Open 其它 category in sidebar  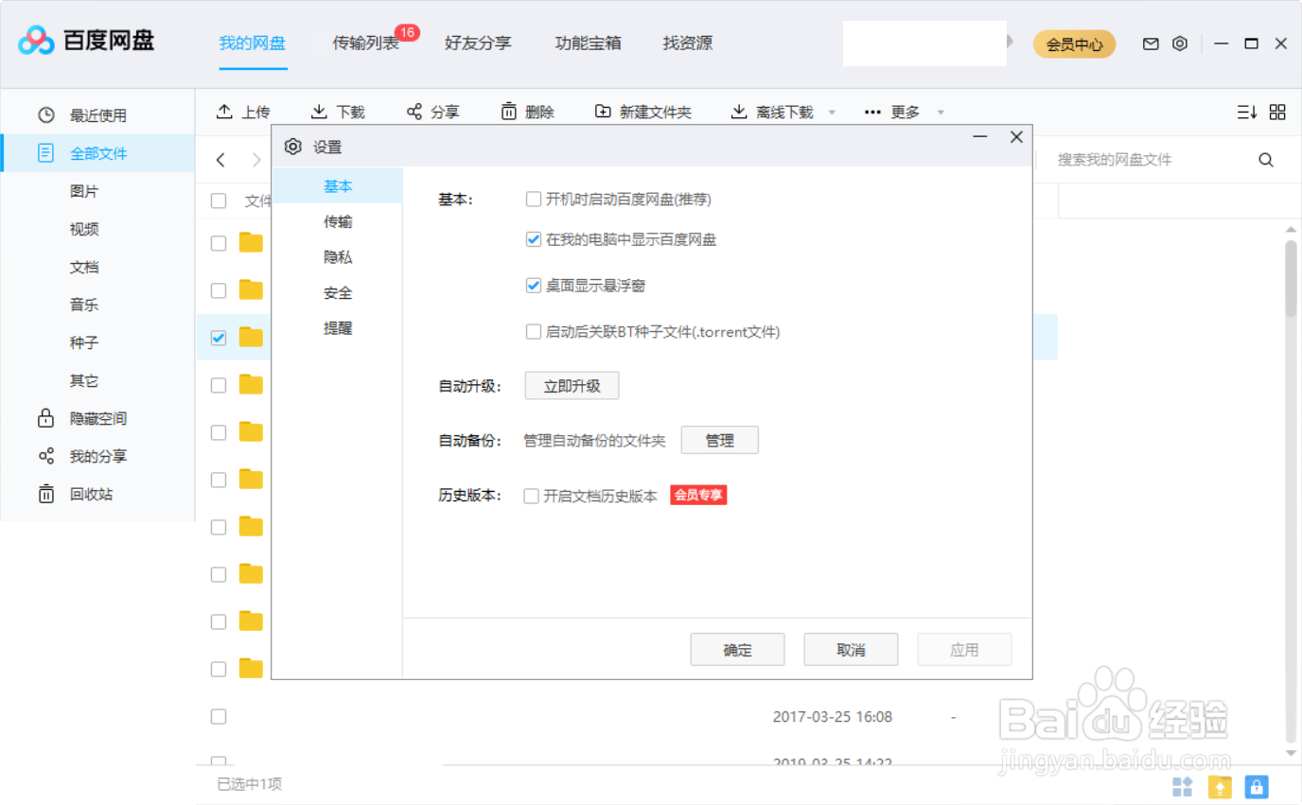84,380
